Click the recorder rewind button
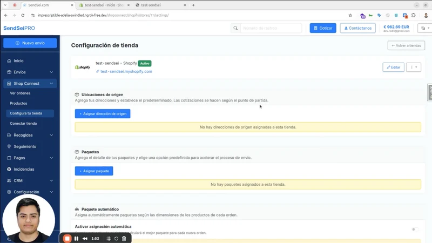This screenshot has height=243, width=432. pos(85,239)
